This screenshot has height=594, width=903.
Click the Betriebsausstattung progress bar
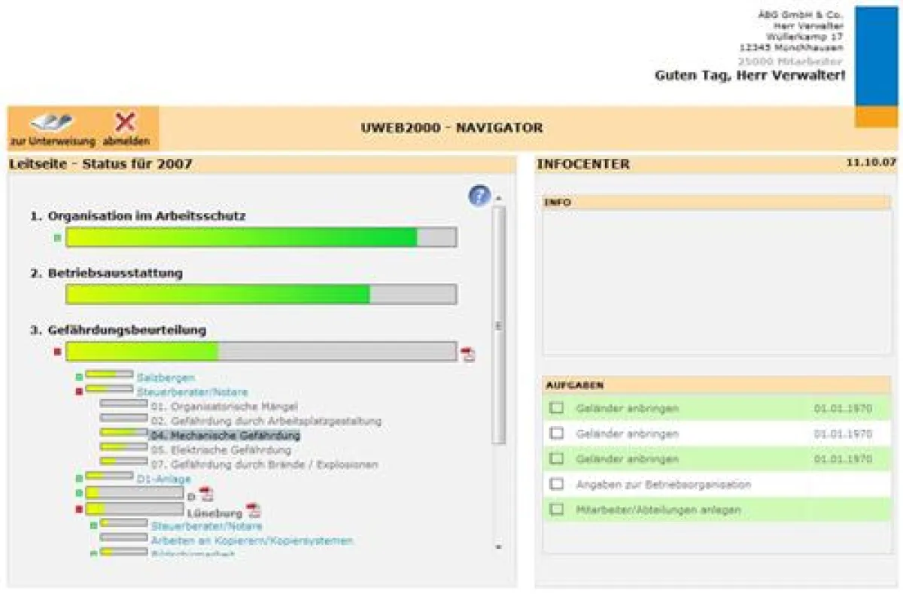point(260,293)
